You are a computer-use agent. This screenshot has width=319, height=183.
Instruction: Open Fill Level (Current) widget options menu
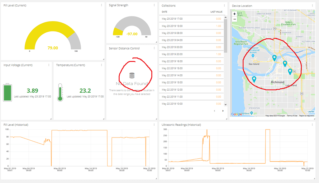click(102, 5)
